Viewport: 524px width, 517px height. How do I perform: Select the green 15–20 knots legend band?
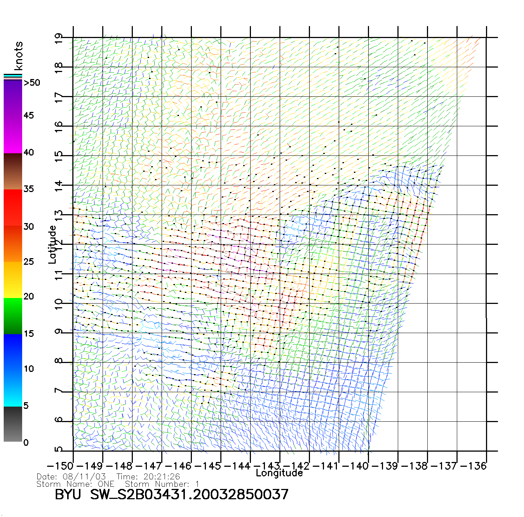point(13,316)
